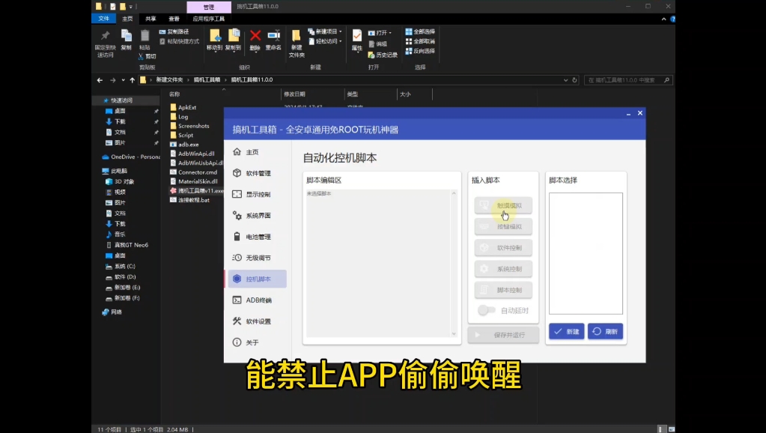Open 软件设置 software settings

[257, 321]
